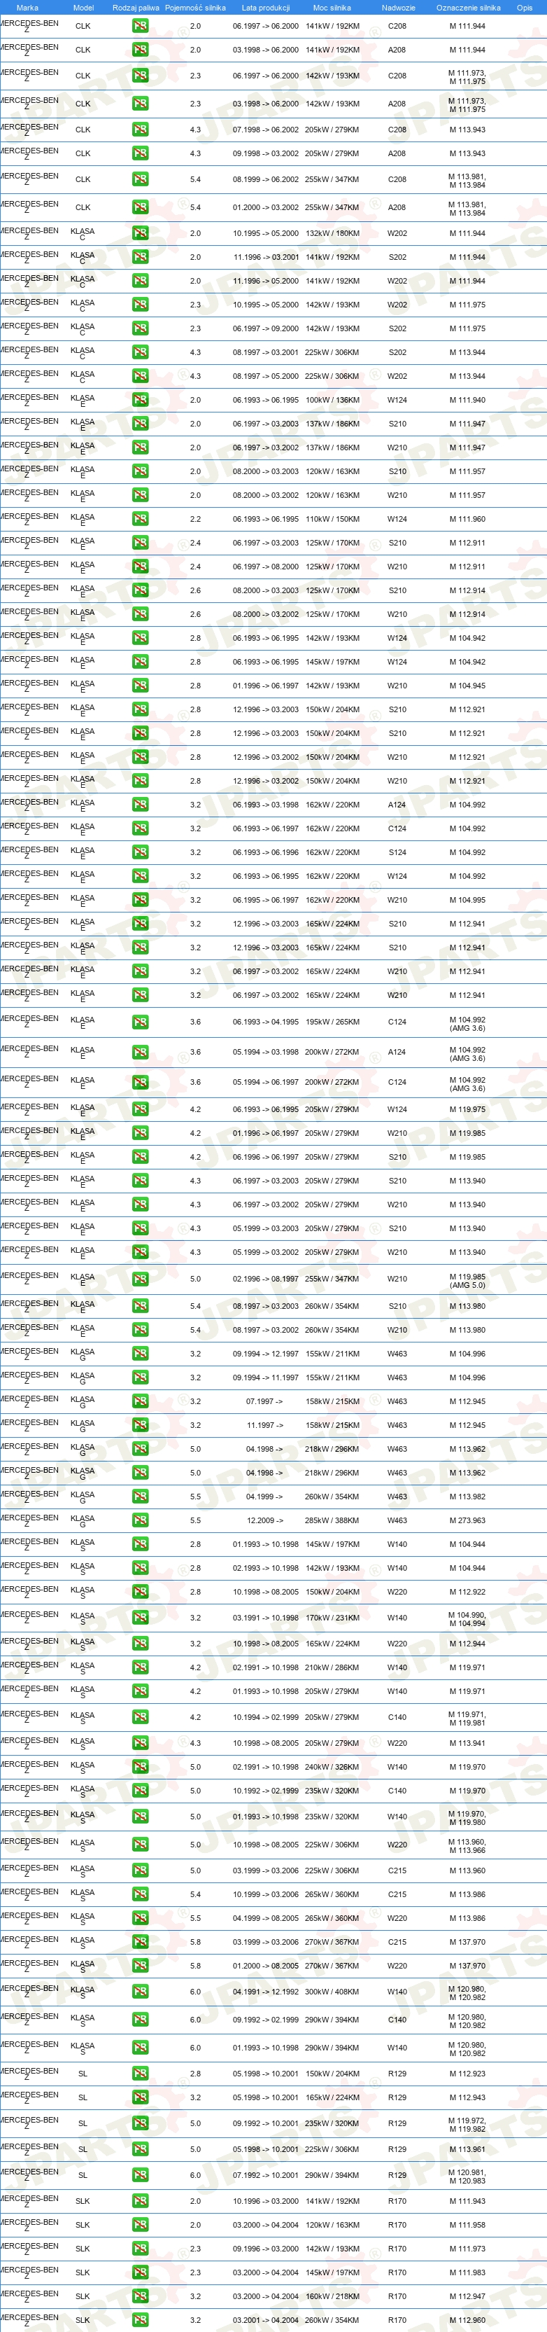Click fuel icon in Klasa E 3.2 A124 row
547x2332 pixels.
(x=140, y=805)
